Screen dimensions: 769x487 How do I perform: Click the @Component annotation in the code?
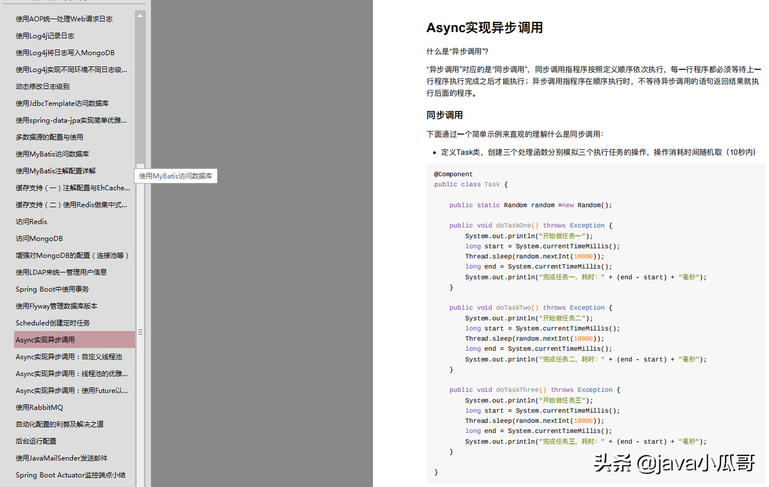tap(453, 174)
